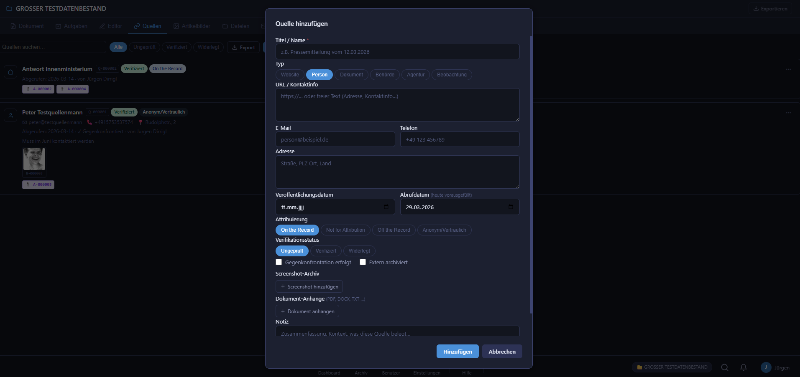
Task: Tick the Extern archiviert checkbox
Action: click(x=363, y=262)
